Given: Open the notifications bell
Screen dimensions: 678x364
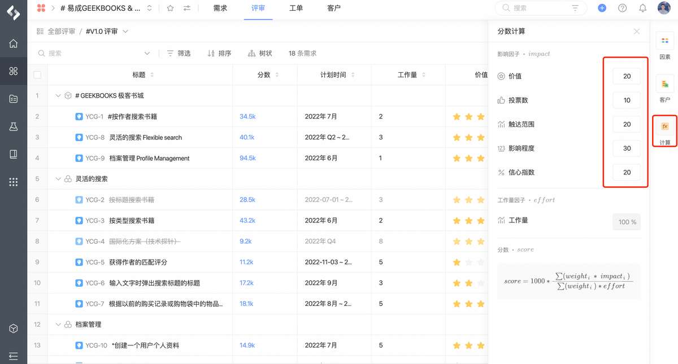Looking at the screenshot, I should point(642,8).
